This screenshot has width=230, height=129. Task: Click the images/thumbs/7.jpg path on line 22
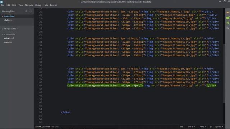[173, 11]
